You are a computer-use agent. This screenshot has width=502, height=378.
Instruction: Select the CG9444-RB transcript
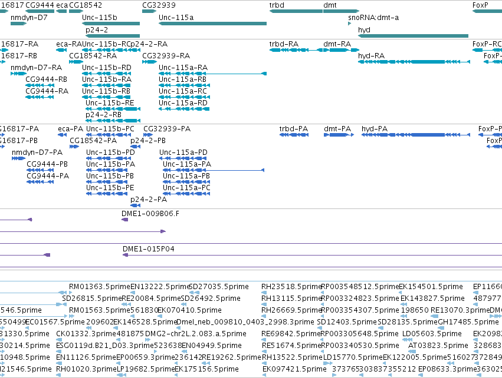pyautogui.click(x=40, y=85)
